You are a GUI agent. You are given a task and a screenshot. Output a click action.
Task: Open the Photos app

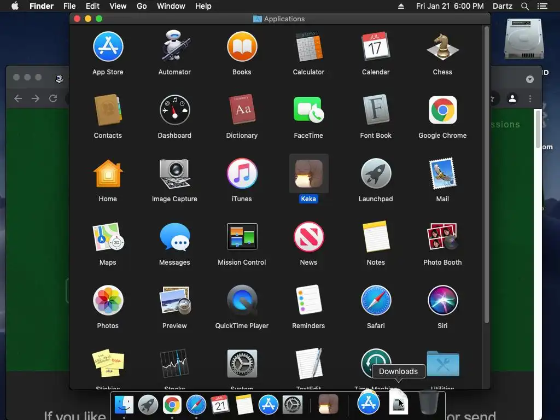(108, 300)
